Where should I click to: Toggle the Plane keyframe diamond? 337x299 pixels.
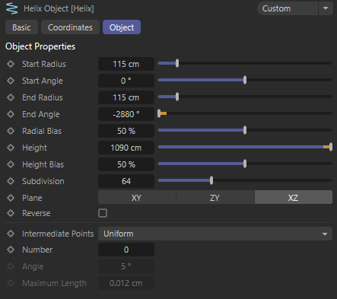click(x=11, y=198)
